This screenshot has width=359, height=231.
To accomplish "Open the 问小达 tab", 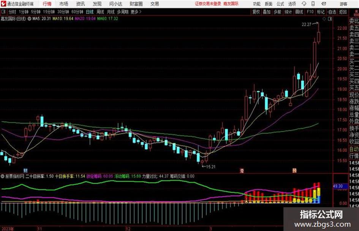I will click(115, 4).
